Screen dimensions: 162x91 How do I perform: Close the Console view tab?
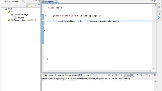click(91, 75)
